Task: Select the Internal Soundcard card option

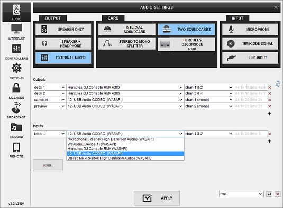Action: coord(127,30)
